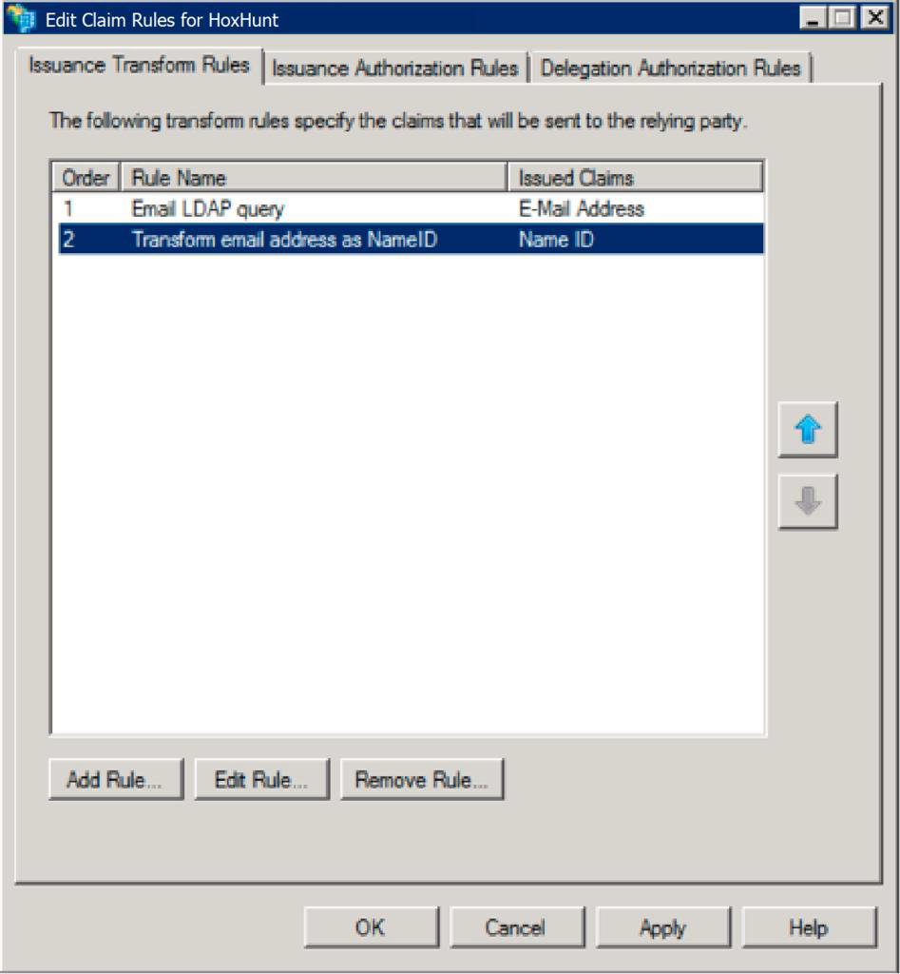Confirm changes with the OK button
This screenshot has width=900, height=974.
click(x=371, y=927)
